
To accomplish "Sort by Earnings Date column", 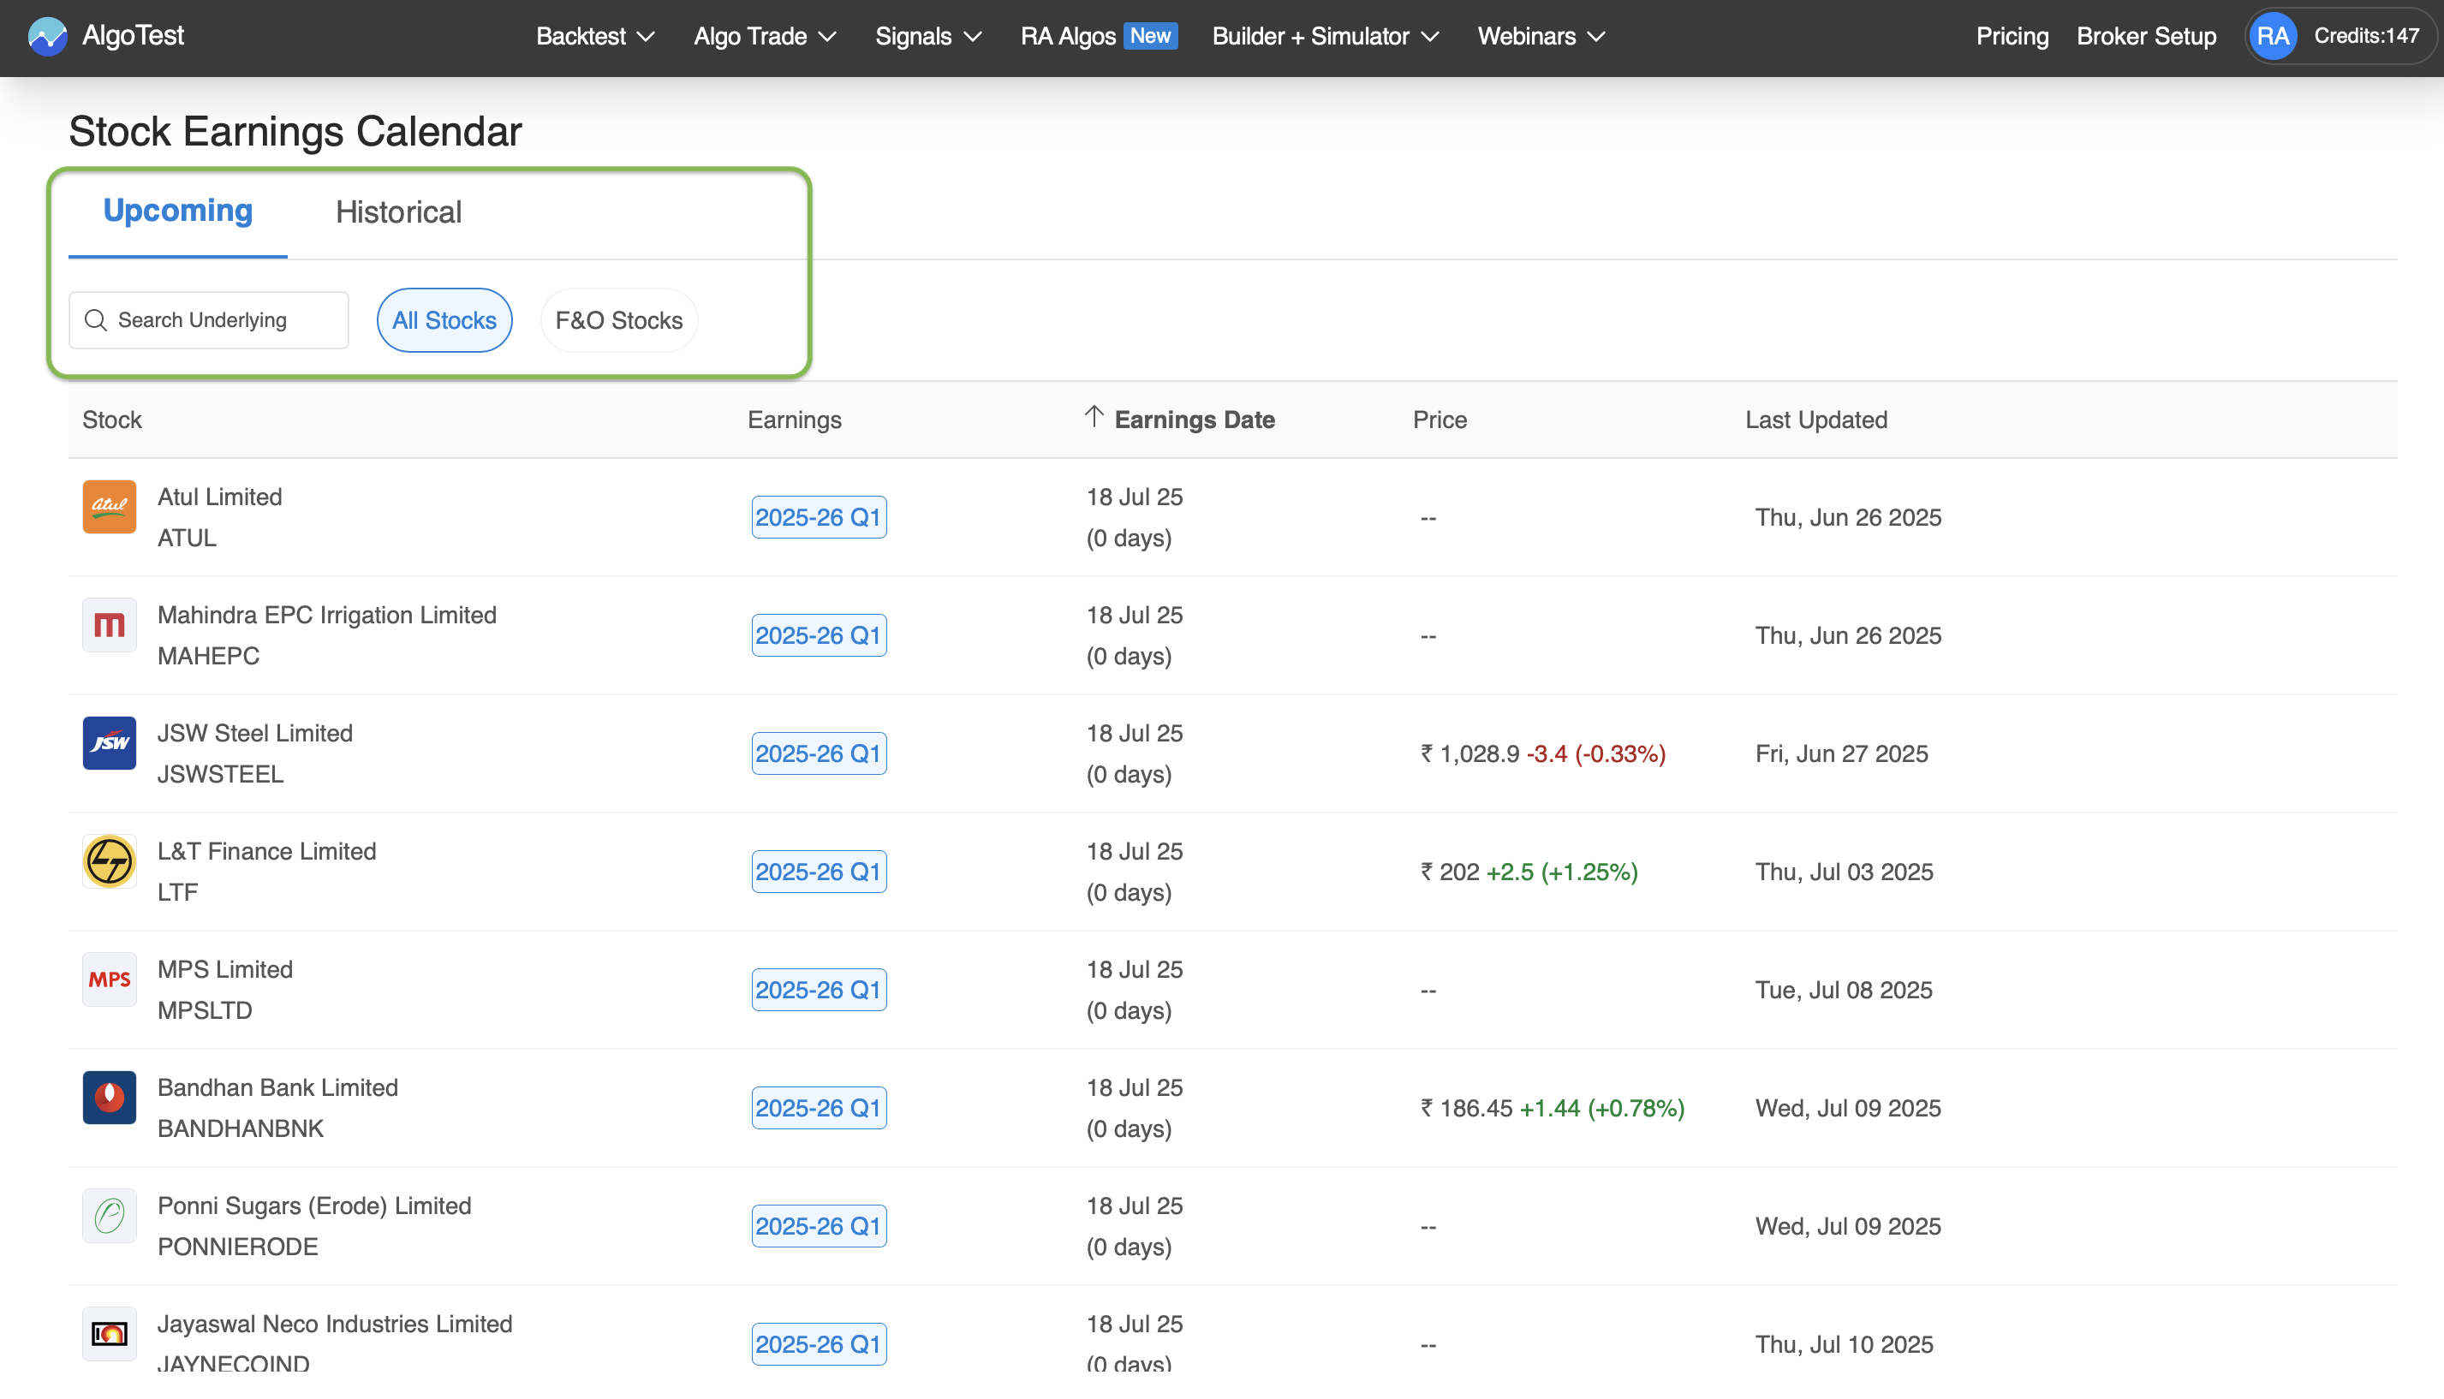I will (1194, 420).
